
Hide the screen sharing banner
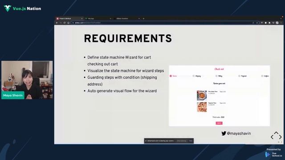point(191,141)
